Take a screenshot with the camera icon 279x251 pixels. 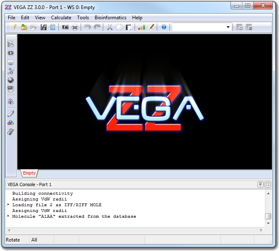tap(65, 27)
